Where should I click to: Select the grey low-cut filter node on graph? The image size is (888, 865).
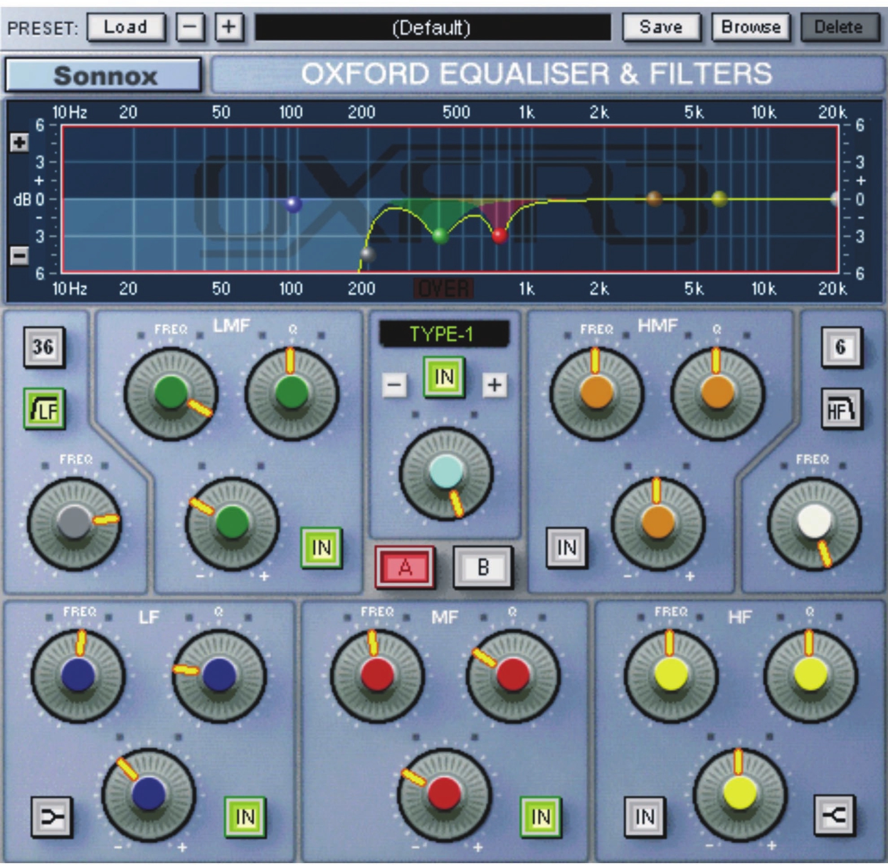click(368, 254)
